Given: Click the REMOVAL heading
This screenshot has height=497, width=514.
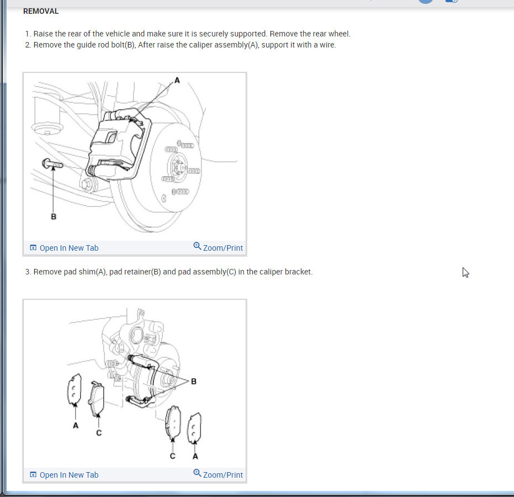Looking at the screenshot, I should click(41, 11).
